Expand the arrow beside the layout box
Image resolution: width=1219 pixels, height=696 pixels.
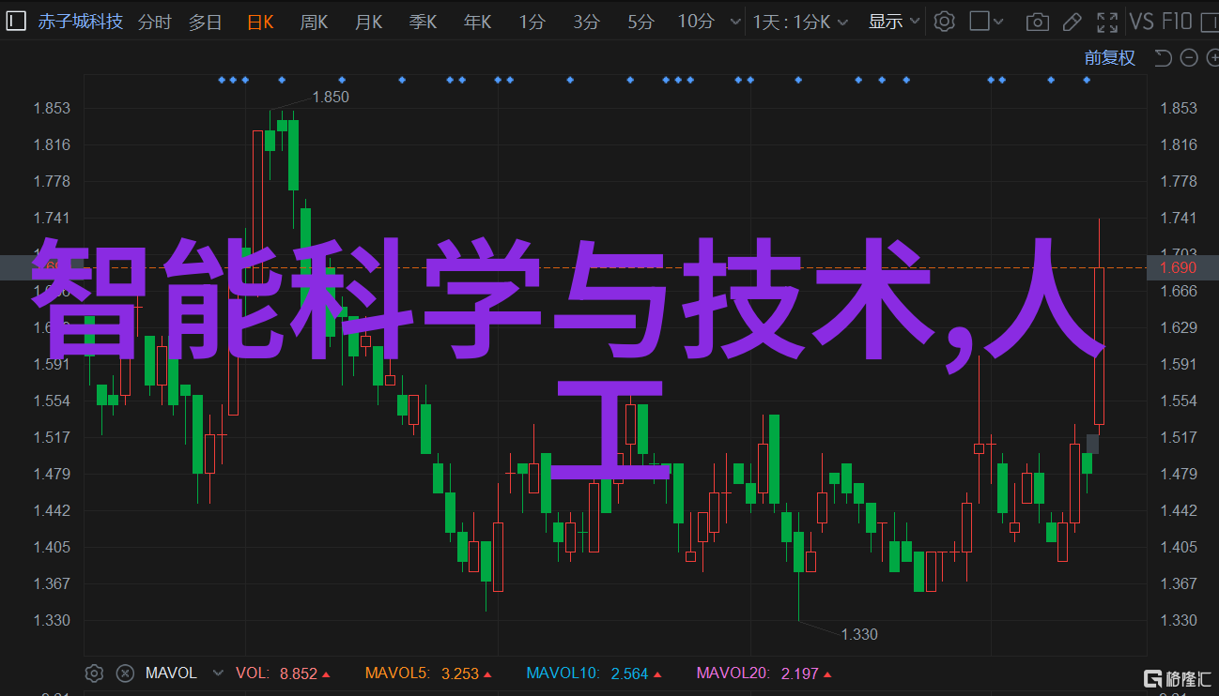click(x=1000, y=22)
